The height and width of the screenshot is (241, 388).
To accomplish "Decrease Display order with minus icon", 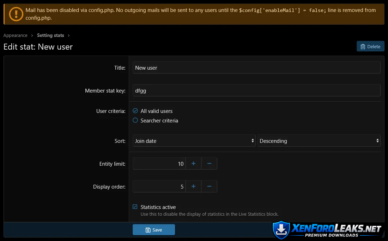I will 209,186.
